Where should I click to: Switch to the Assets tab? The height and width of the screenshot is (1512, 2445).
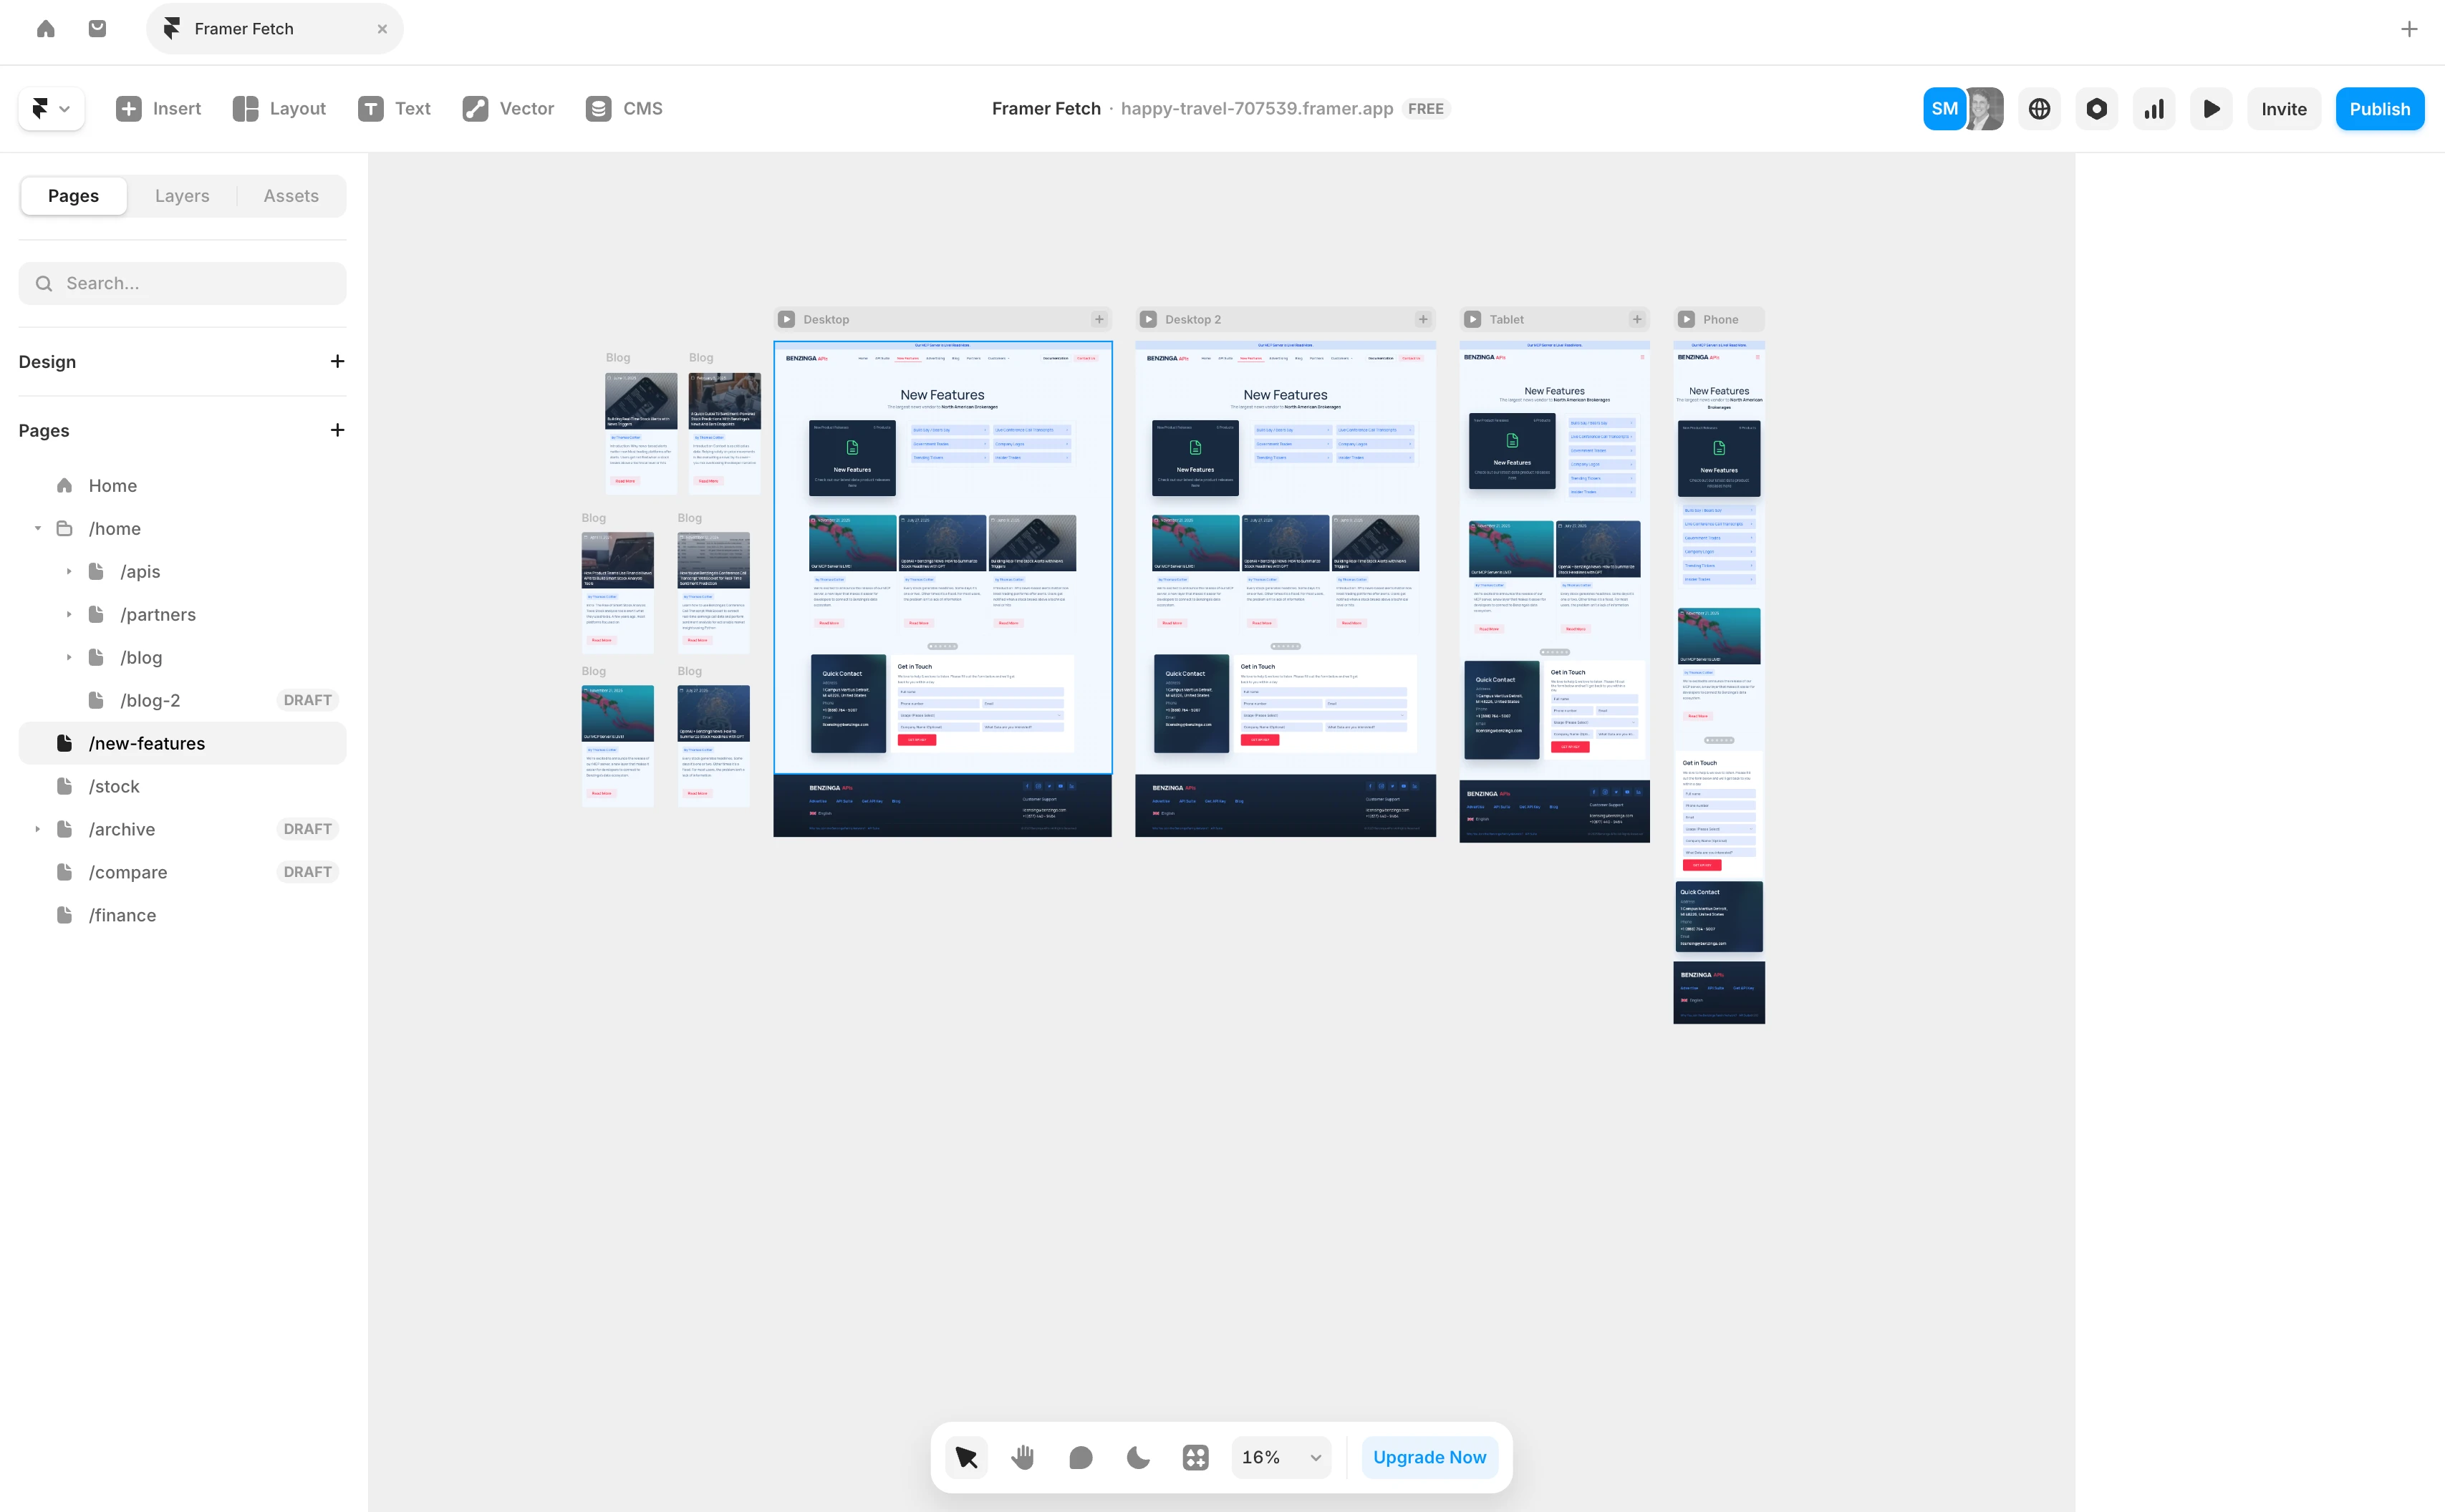point(291,196)
